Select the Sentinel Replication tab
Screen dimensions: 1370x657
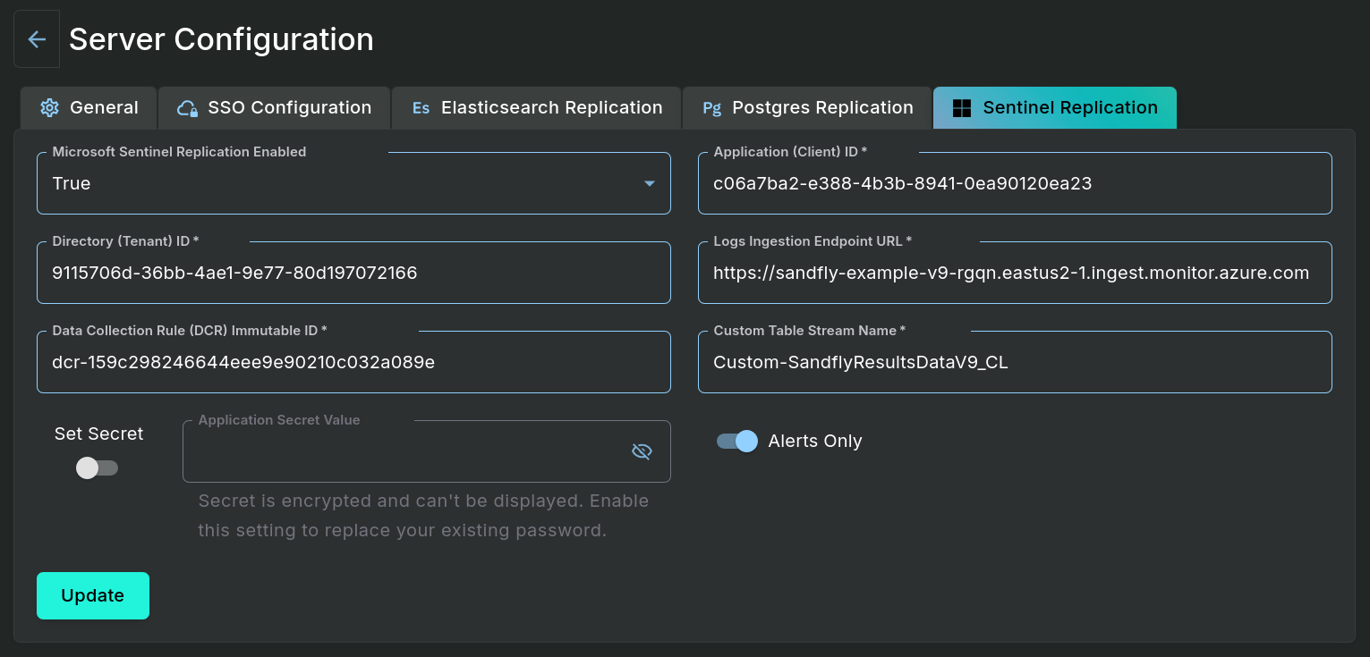pos(1055,108)
